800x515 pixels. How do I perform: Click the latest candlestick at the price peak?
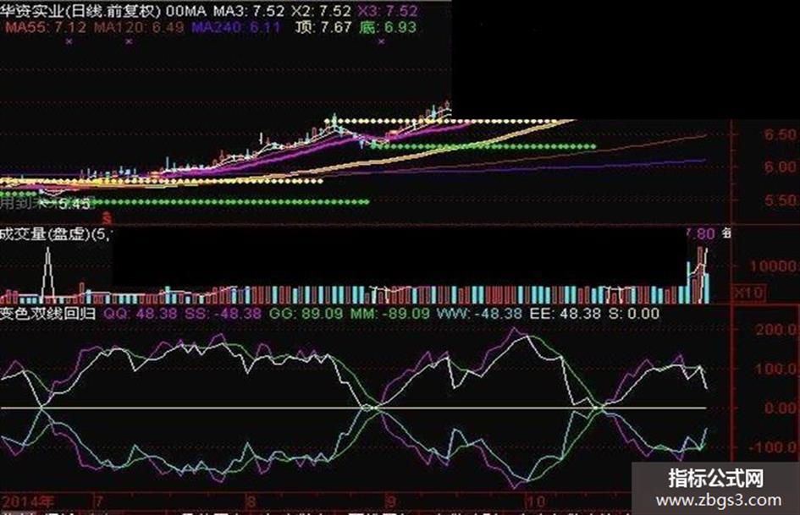(448, 106)
